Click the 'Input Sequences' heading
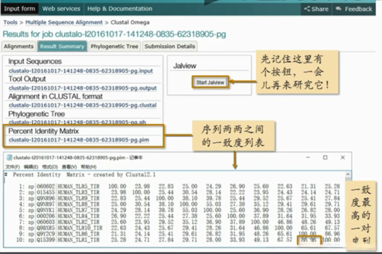The image size is (382, 254). [x=35, y=61]
